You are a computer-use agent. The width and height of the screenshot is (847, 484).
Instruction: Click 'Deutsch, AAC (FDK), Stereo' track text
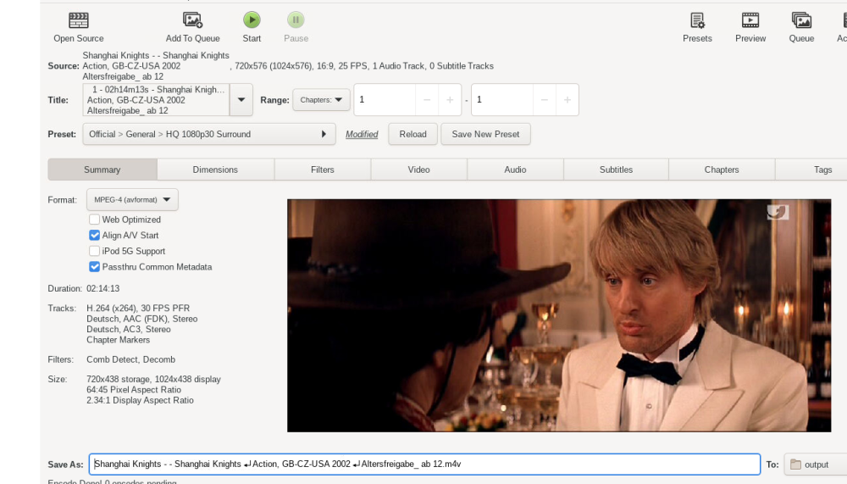coord(142,319)
